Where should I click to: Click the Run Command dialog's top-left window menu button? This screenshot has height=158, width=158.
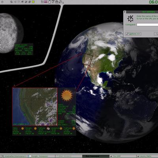(x=124, y=12)
